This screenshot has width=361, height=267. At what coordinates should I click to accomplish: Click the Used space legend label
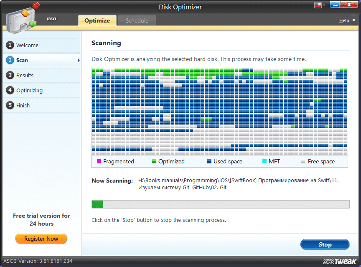pos(228,162)
